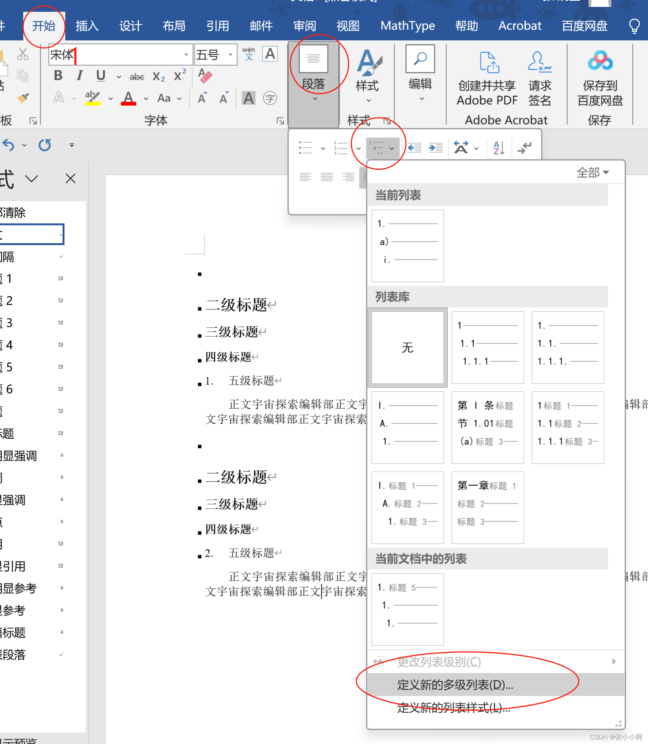The width and height of the screenshot is (648, 744).
Task: Open the 编辑 search editing button
Action: pos(420,72)
